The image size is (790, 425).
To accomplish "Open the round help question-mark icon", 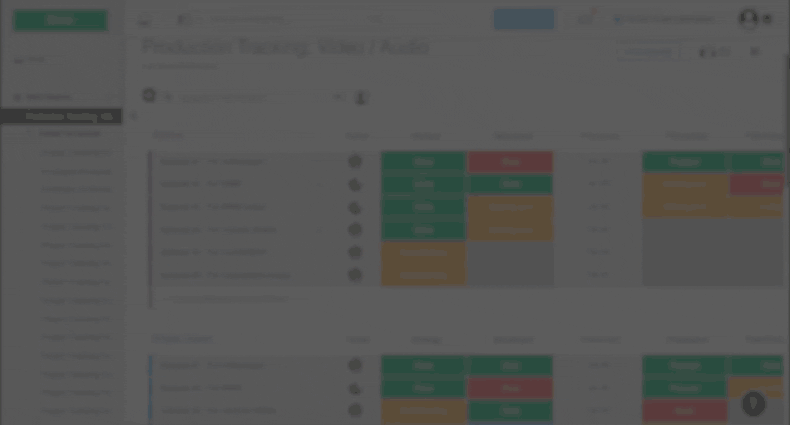I will (753, 403).
